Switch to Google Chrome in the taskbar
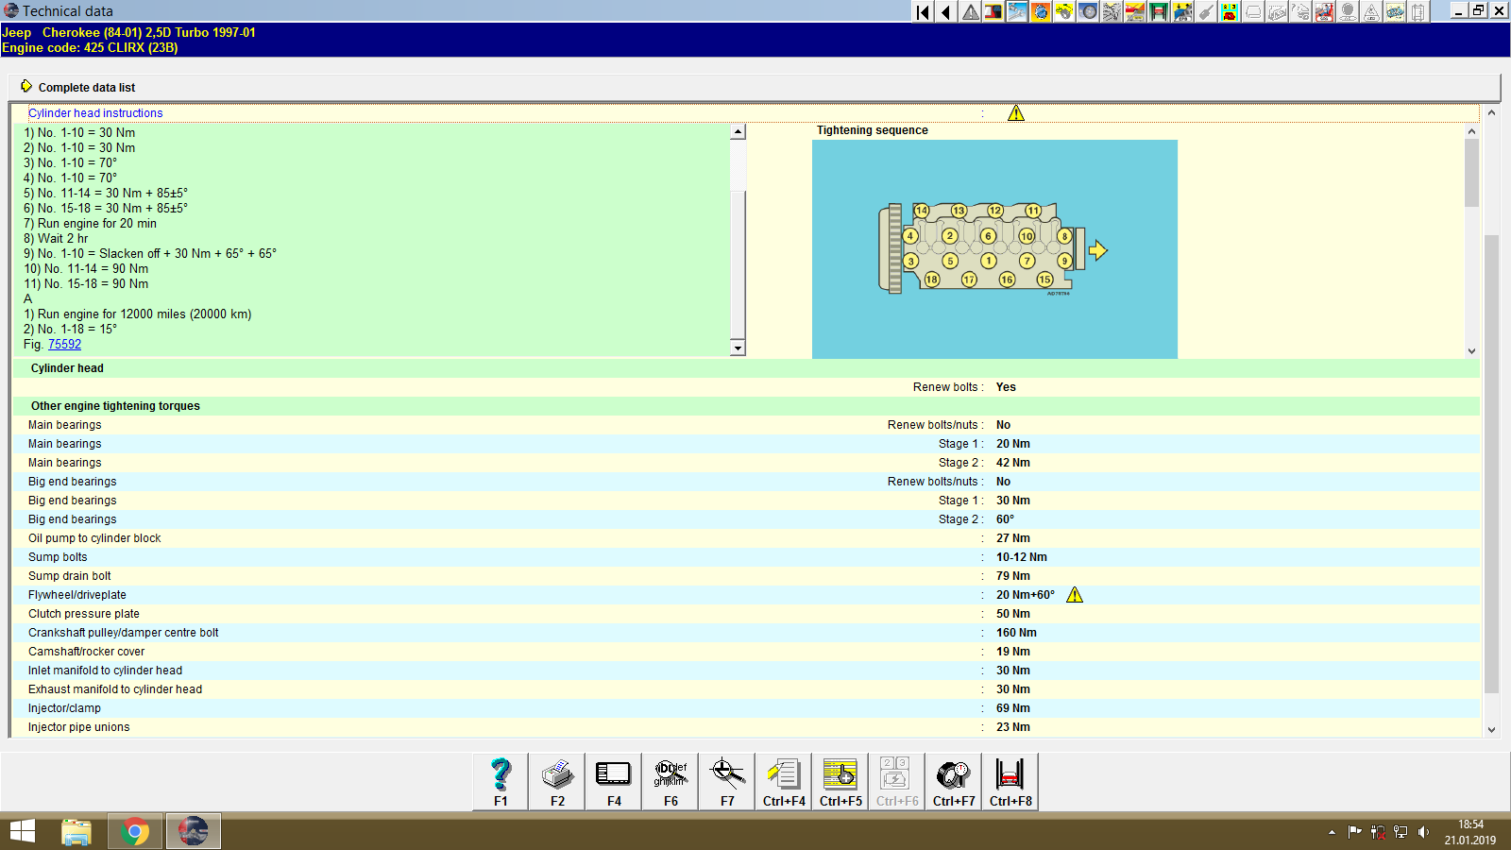 click(x=134, y=831)
